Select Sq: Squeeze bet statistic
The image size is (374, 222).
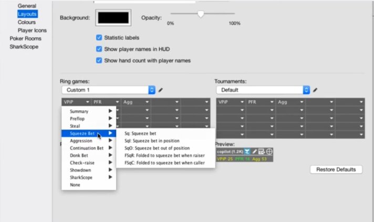(x=165, y=133)
